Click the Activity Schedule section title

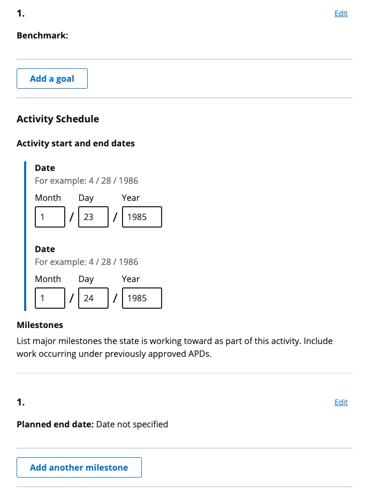[58, 119]
